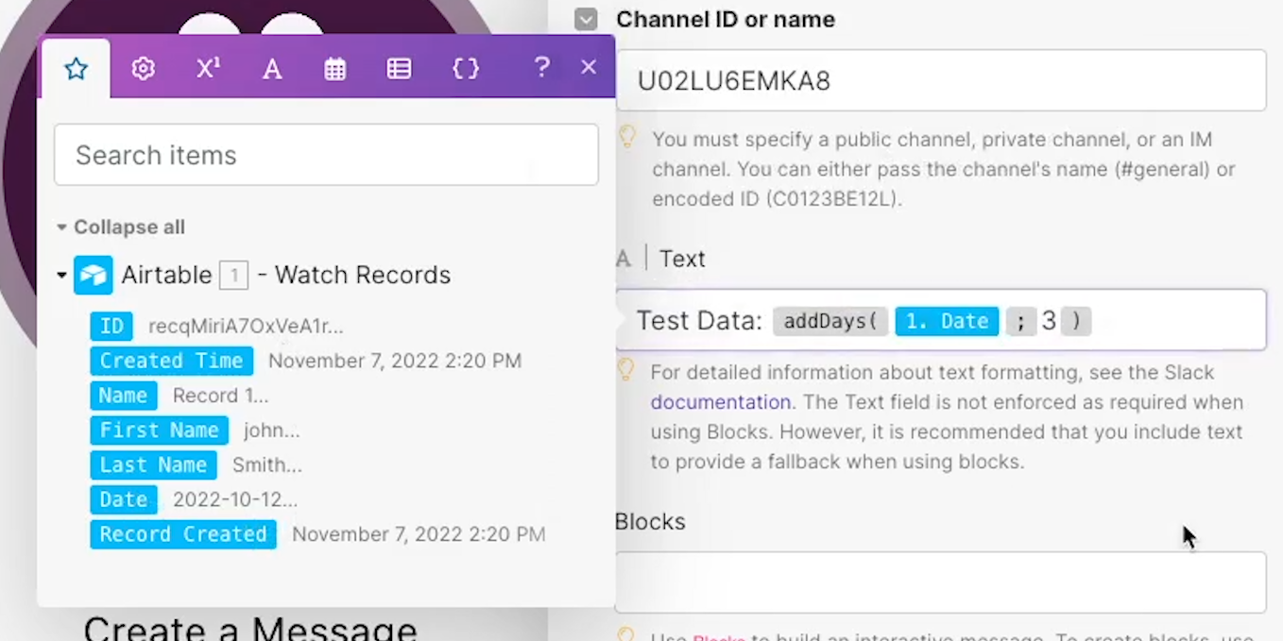
Task: Toggle the Channel ID or name checkbox
Action: tap(587, 20)
